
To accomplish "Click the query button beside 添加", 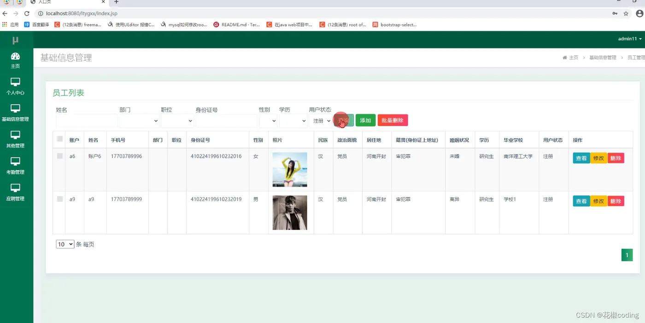I will coord(344,121).
